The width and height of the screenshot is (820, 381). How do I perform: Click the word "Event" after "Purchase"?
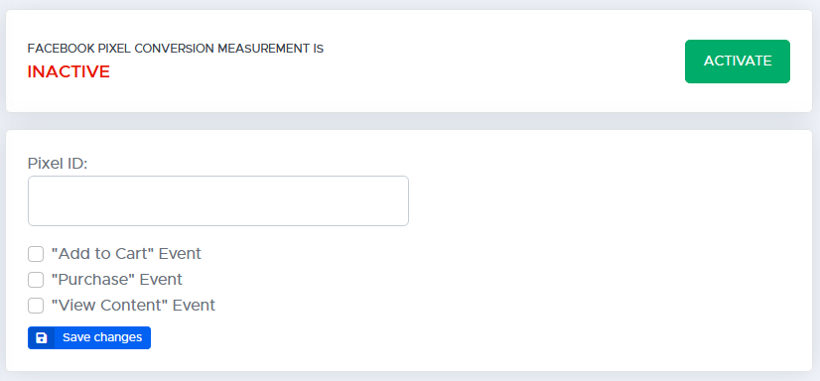pos(161,279)
